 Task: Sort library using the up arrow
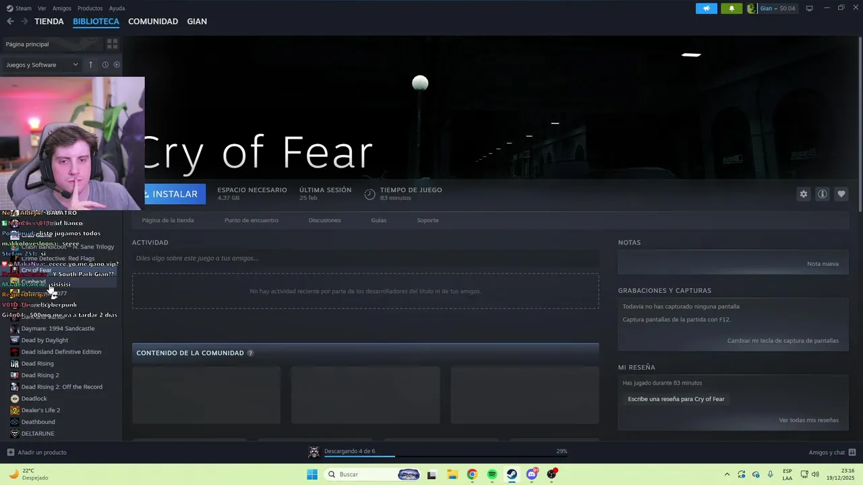point(91,65)
